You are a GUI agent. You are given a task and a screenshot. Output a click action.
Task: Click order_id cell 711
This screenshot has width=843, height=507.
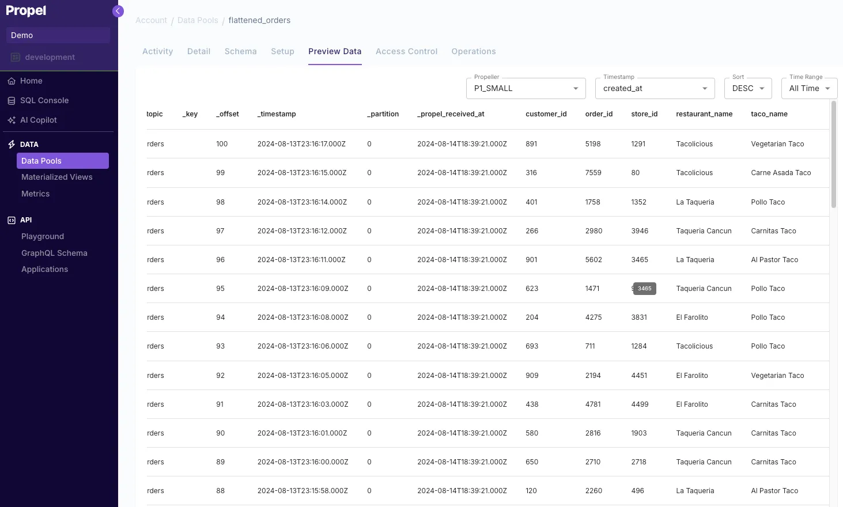pyautogui.click(x=590, y=346)
